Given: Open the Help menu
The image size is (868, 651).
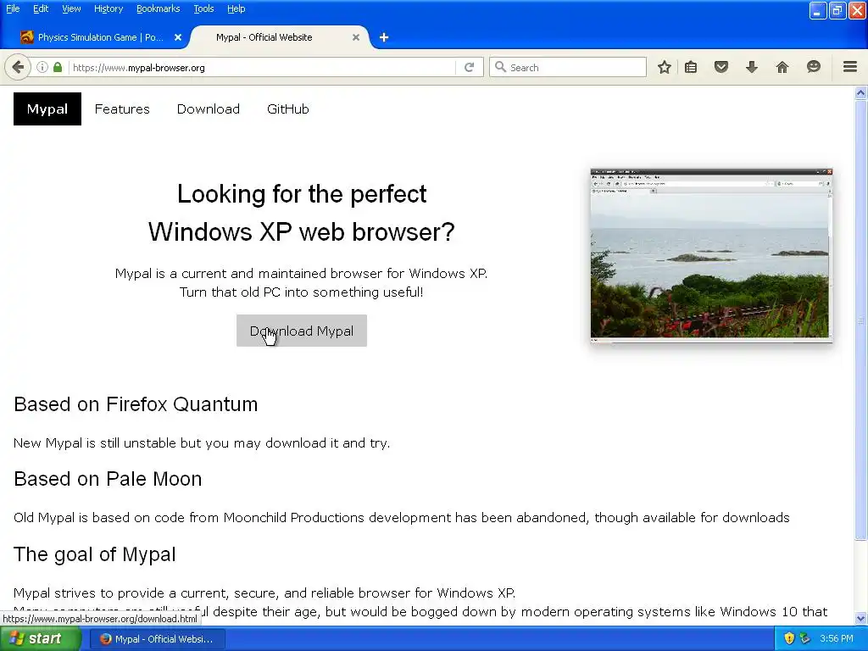Looking at the screenshot, I should [x=236, y=8].
